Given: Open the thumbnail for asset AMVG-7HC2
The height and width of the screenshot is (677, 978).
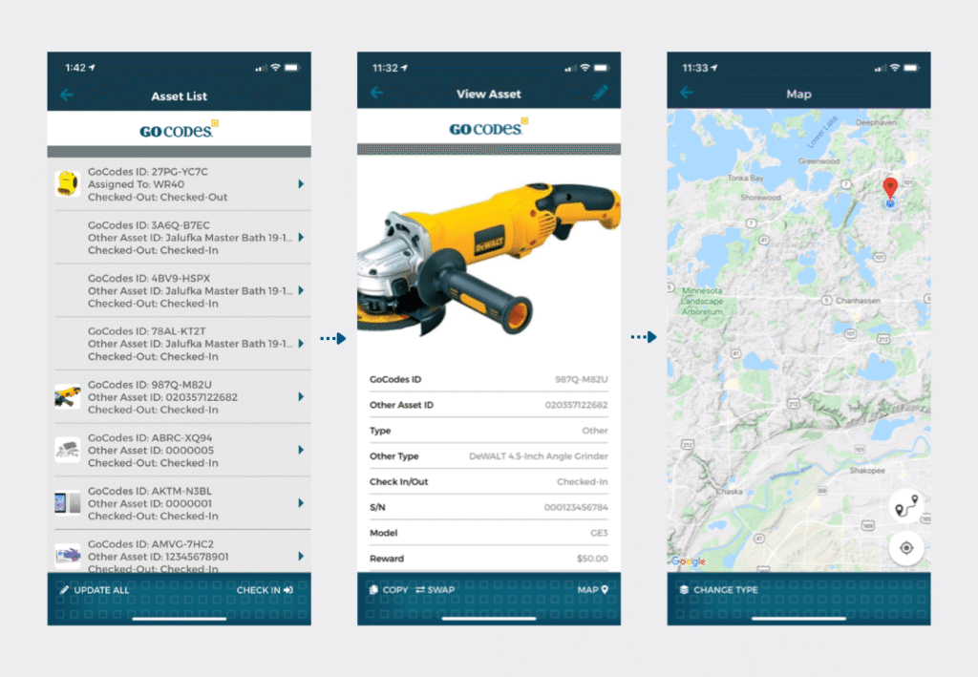Looking at the screenshot, I should 68,556.
